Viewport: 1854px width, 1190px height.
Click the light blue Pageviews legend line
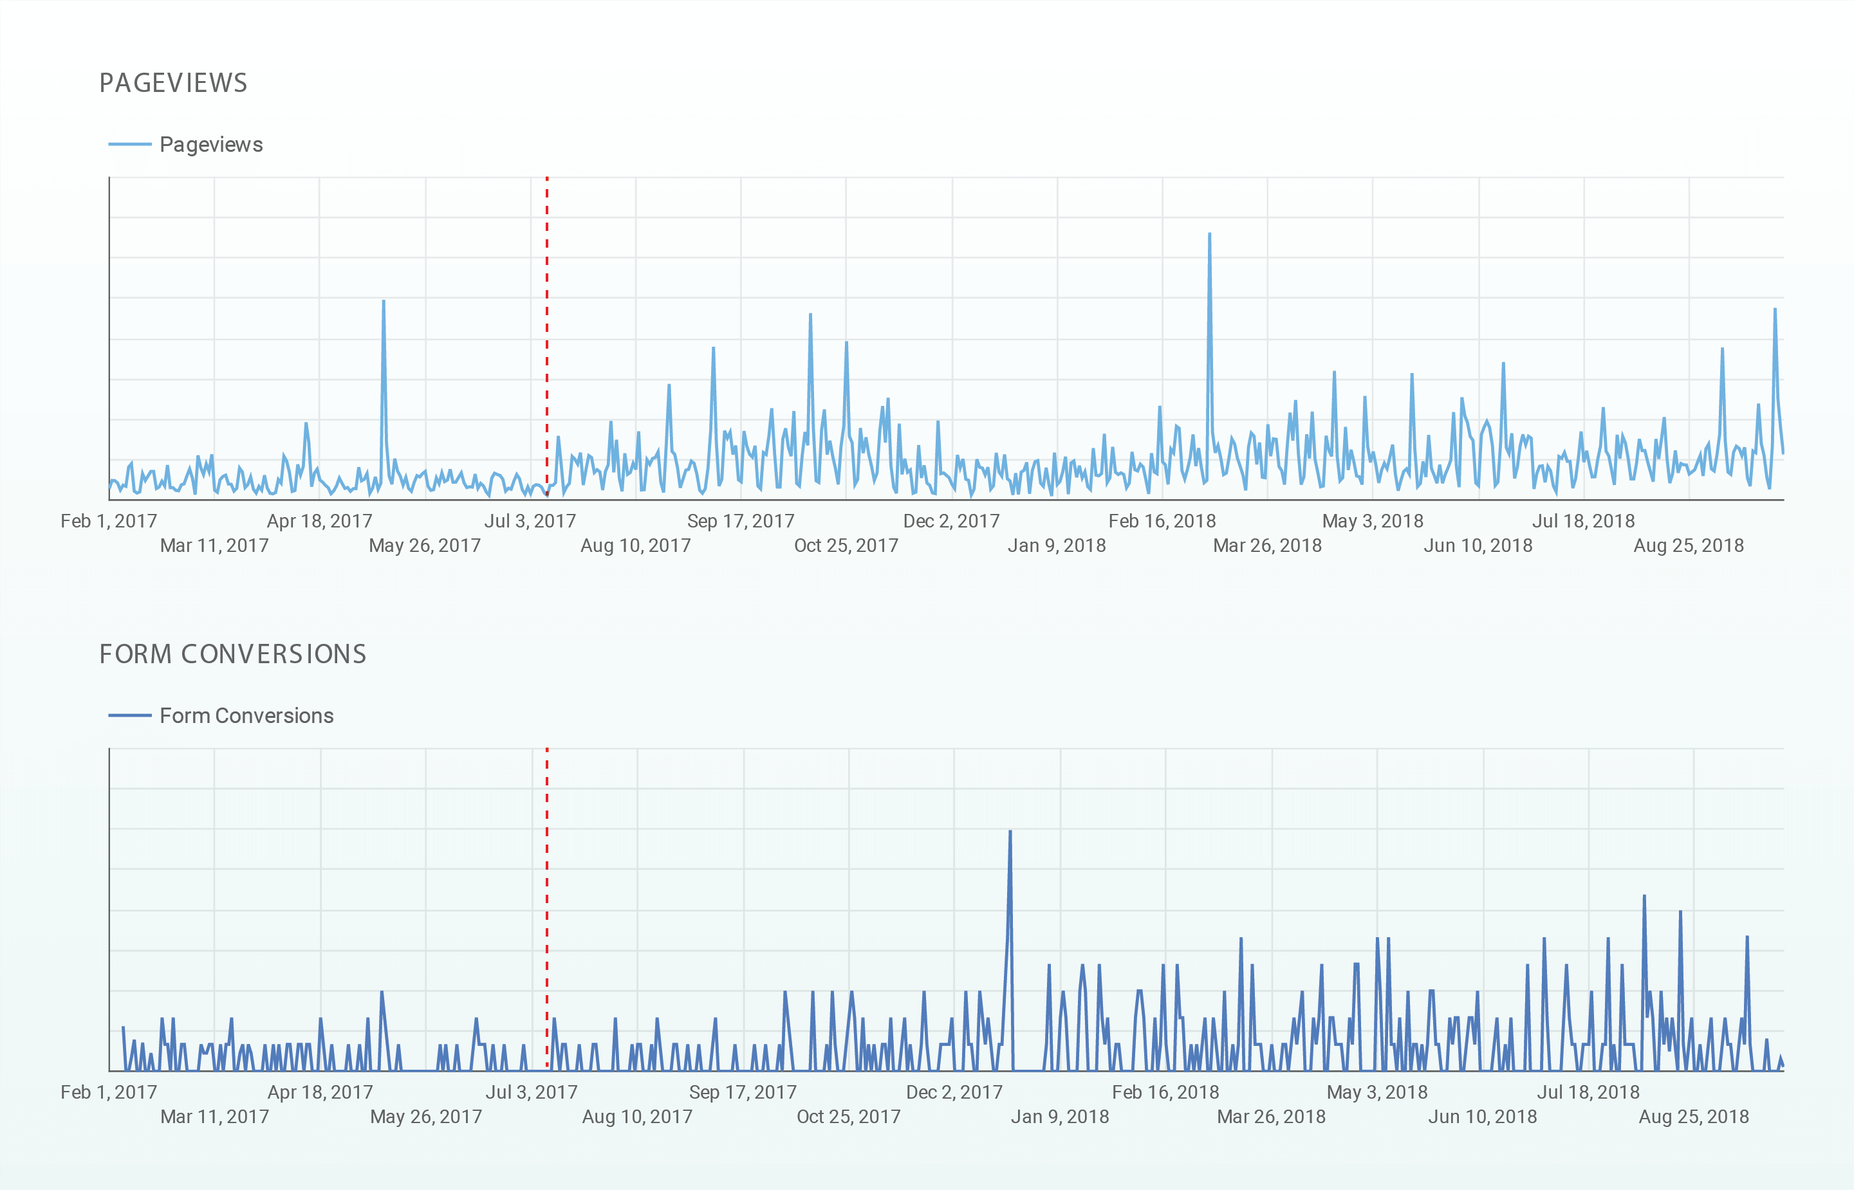130,145
